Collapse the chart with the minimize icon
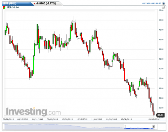 tap(163, 7)
